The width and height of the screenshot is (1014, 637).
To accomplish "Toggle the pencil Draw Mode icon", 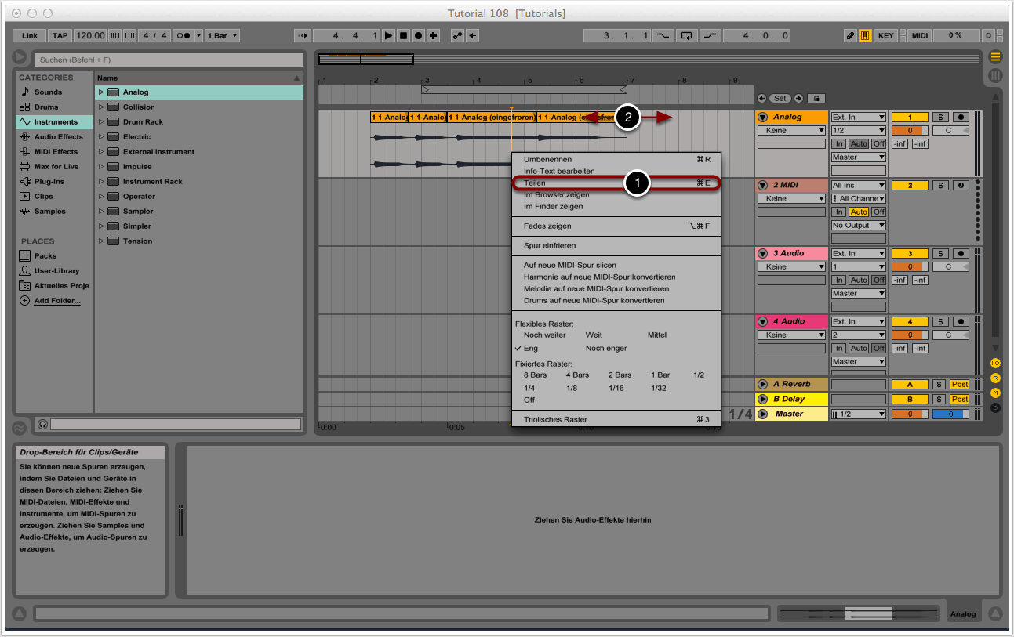I will (851, 36).
